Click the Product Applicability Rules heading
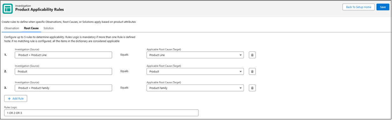Viewport: 392px width, 120px height. point(39,10)
